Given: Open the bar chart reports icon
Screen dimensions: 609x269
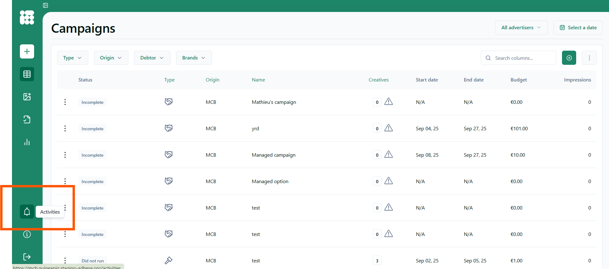Looking at the screenshot, I should click(27, 142).
